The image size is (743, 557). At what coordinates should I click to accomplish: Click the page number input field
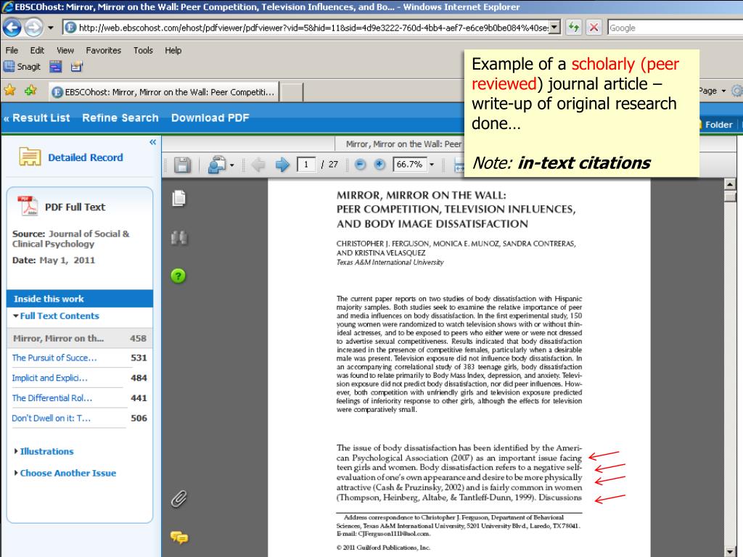coord(308,165)
